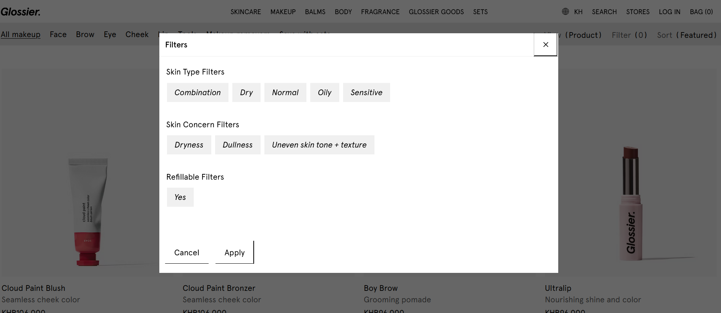
Task: Enable the Refillable Yes filter
Action: pos(180,197)
